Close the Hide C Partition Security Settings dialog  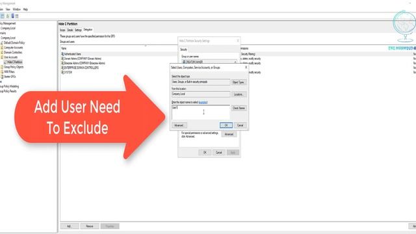(x=238, y=40)
